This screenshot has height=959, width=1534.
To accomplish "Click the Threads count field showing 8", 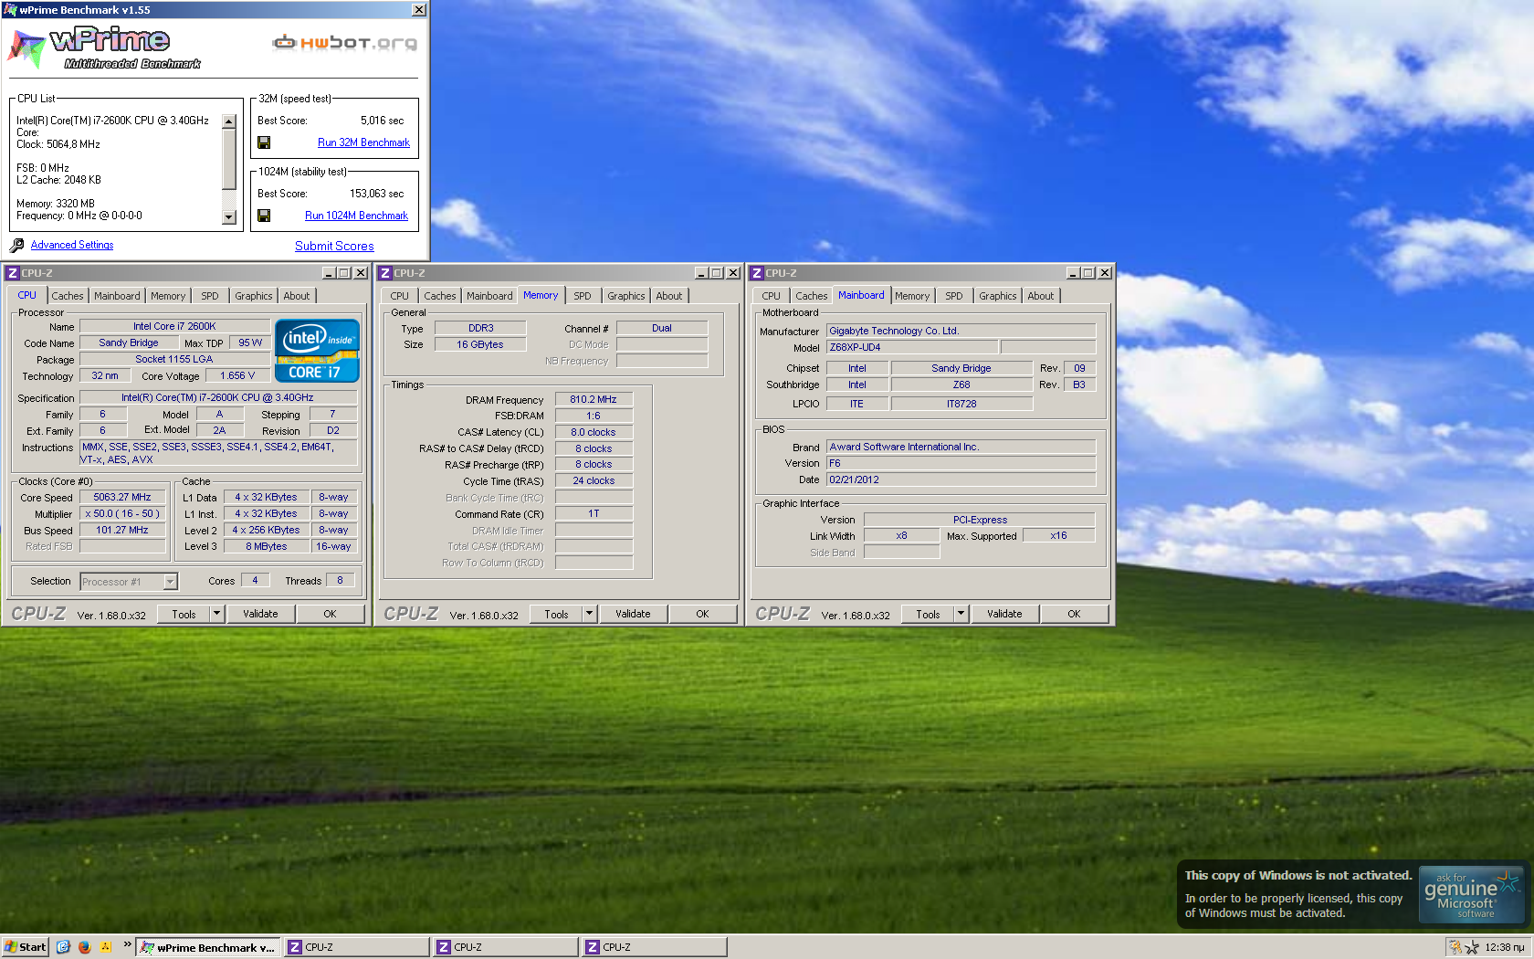I will (x=341, y=580).
